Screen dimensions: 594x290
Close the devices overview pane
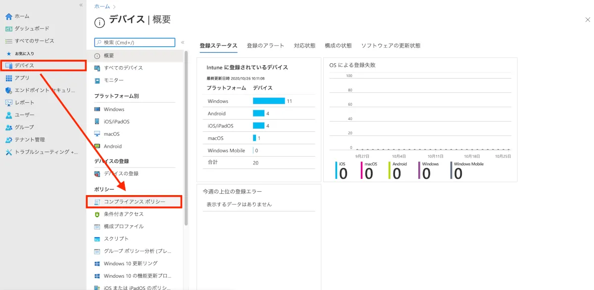tap(588, 19)
